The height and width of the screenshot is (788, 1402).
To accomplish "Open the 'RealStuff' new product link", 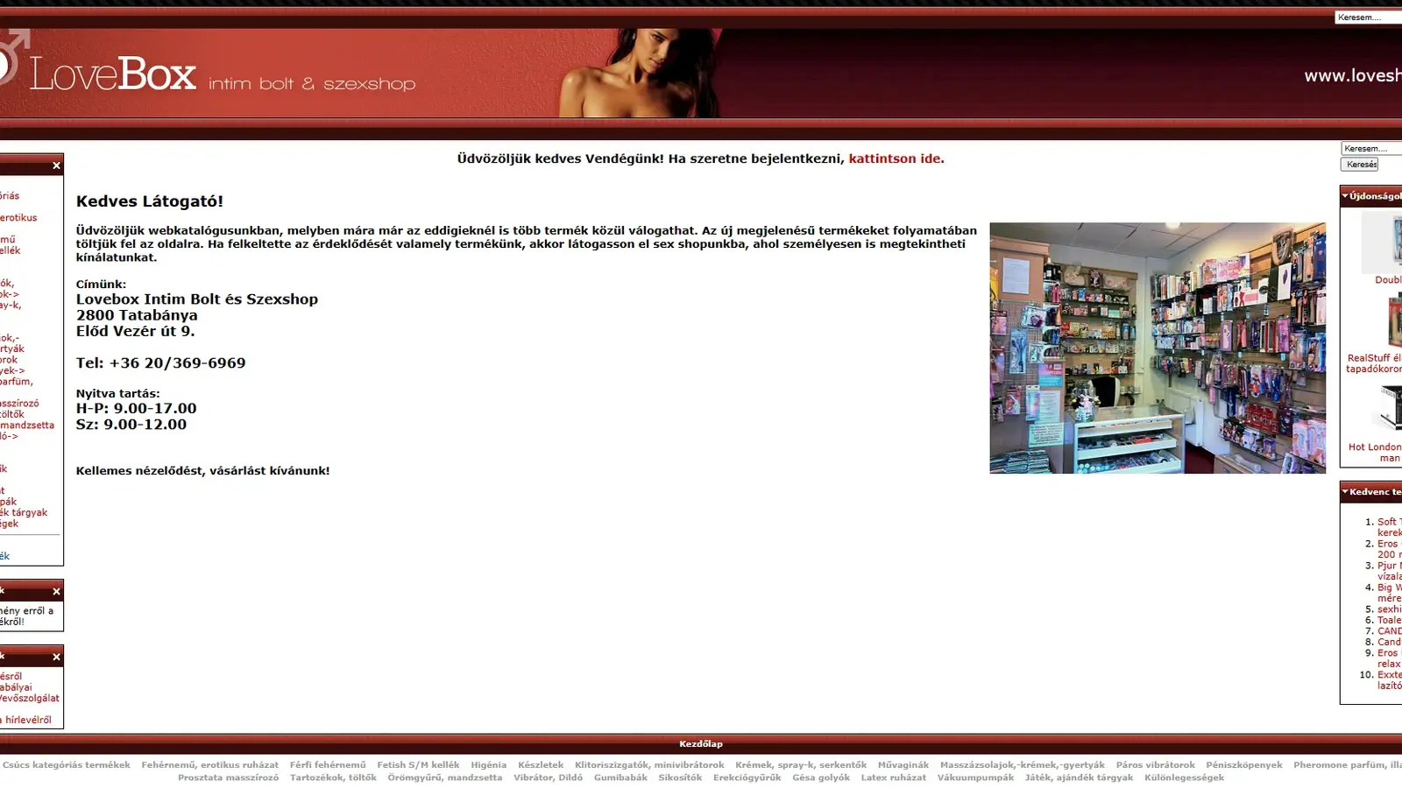I will point(1375,363).
